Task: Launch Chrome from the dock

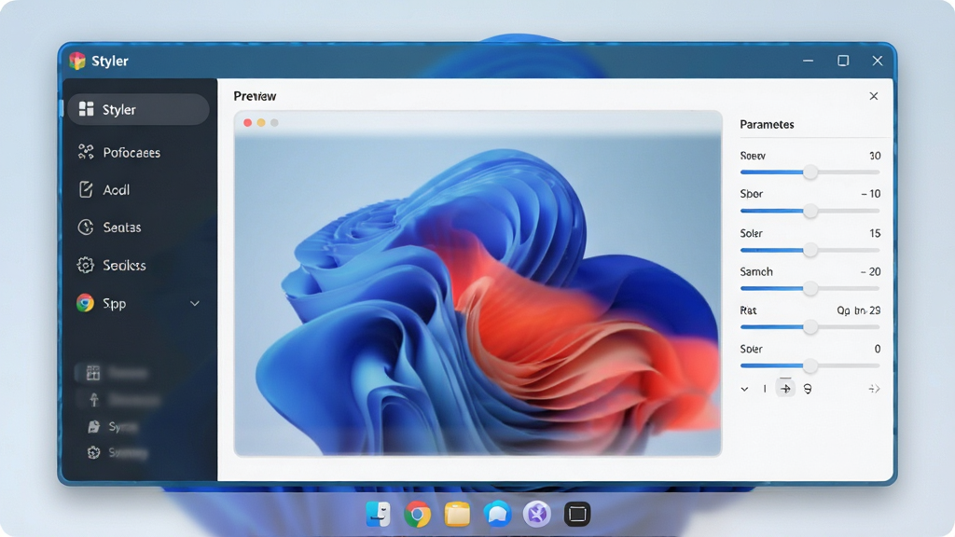Action: pos(417,515)
